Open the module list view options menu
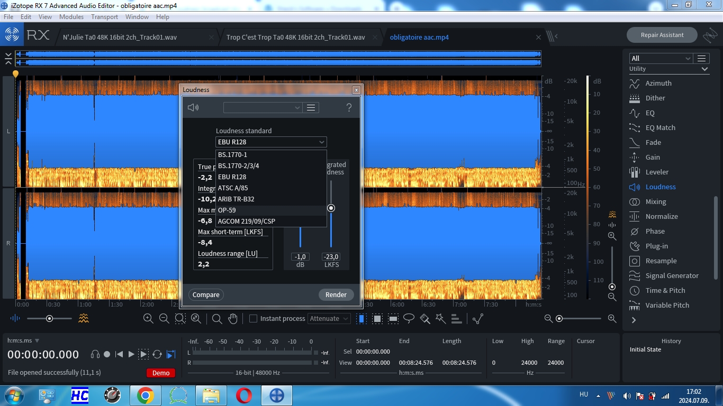 tap(702, 58)
